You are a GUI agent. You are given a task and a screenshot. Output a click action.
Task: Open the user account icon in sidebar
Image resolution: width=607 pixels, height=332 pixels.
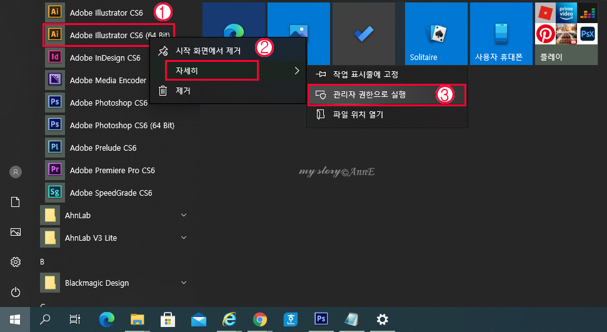click(x=16, y=171)
